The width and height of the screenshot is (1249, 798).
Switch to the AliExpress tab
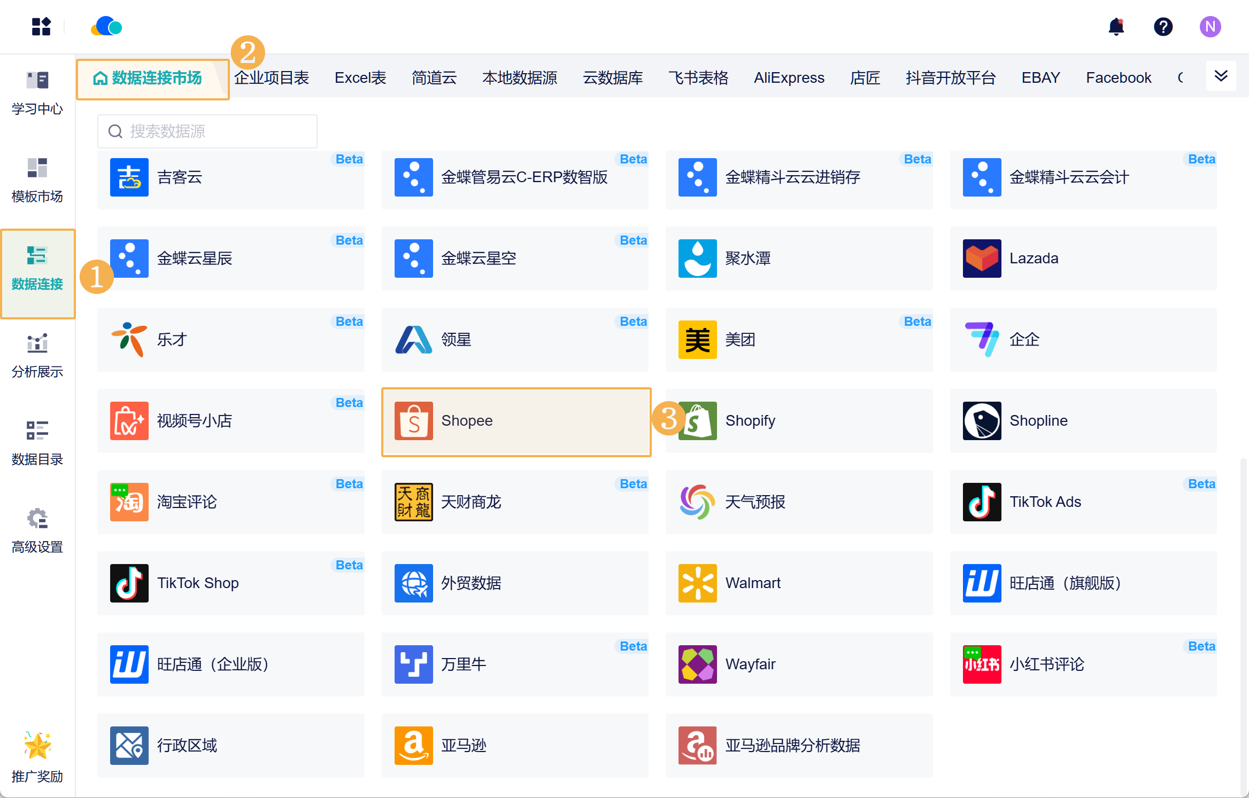tap(789, 78)
